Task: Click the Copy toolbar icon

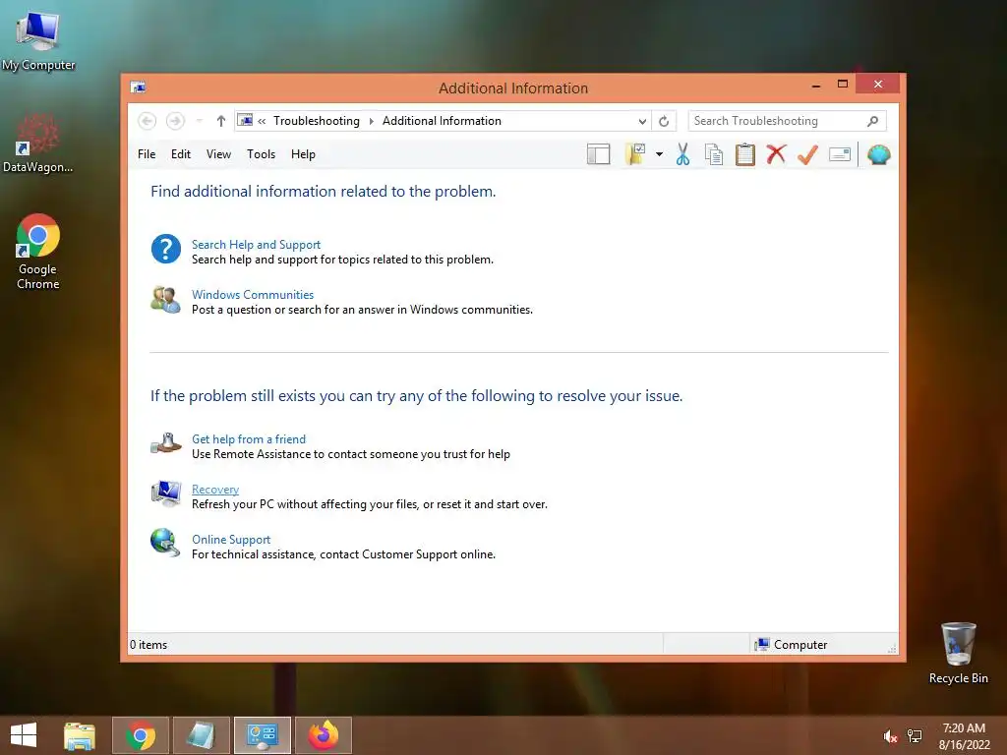Action: pos(714,154)
